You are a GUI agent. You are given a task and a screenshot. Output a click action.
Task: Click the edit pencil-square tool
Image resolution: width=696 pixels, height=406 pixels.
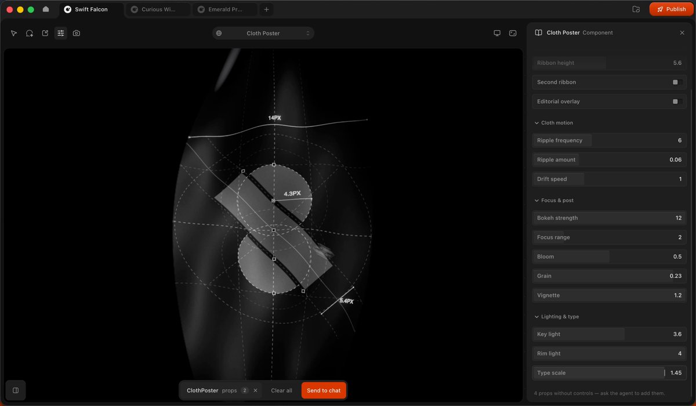click(x=45, y=33)
